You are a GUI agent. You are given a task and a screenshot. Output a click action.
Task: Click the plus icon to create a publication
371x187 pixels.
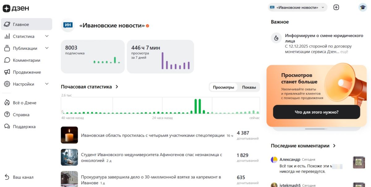pos(336,7)
